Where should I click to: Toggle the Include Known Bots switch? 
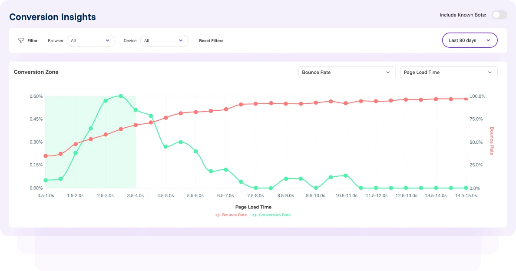(x=499, y=15)
